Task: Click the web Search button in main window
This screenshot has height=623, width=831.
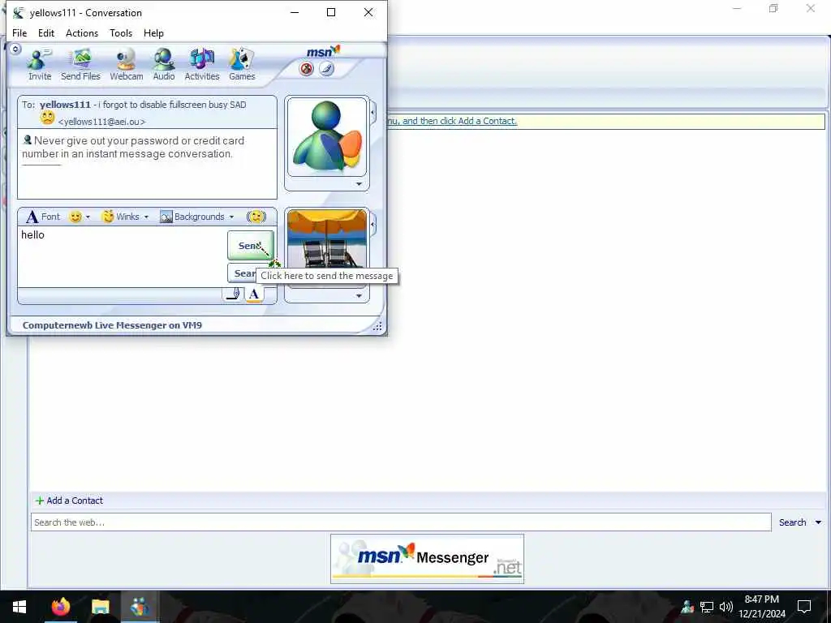Action: click(792, 522)
